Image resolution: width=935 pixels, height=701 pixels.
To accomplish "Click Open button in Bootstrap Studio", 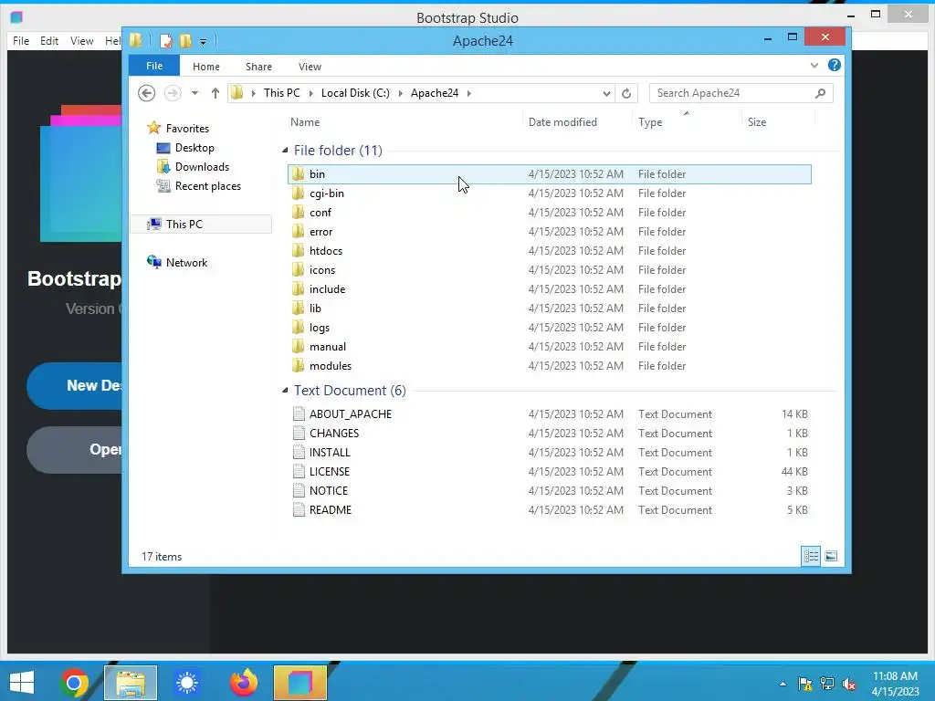I will 75,449.
